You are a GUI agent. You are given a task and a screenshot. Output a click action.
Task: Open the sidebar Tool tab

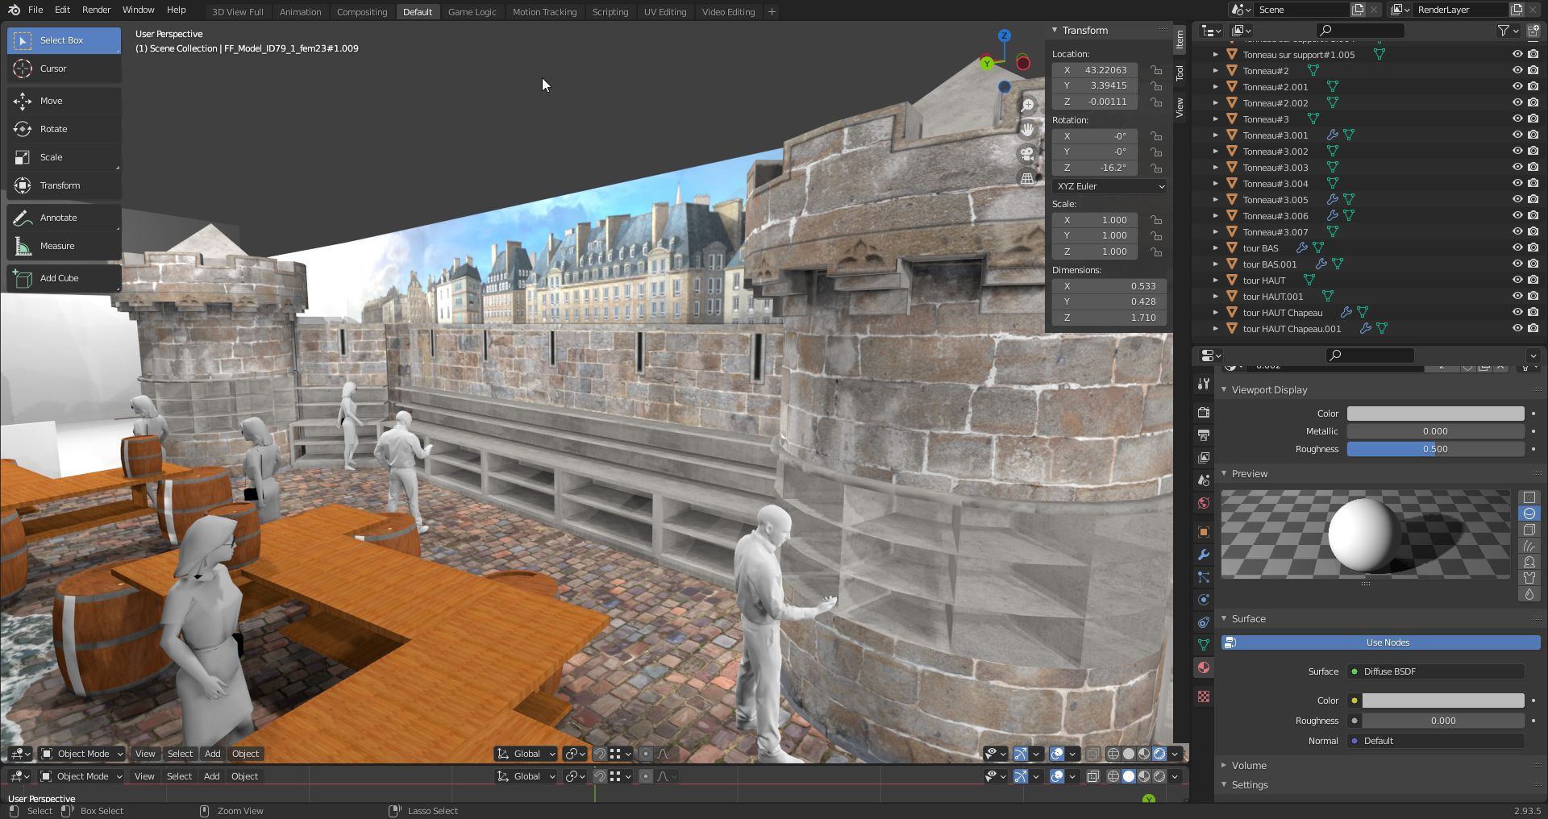tap(1180, 73)
